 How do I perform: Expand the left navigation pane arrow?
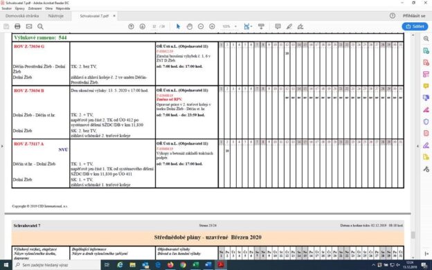point(2,146)
